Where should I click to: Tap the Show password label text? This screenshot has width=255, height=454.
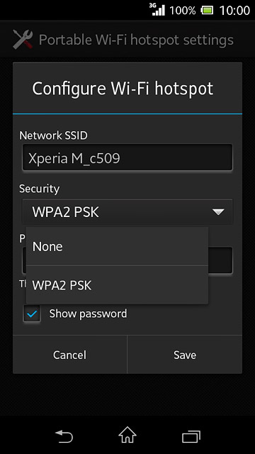tap(88, 314)
